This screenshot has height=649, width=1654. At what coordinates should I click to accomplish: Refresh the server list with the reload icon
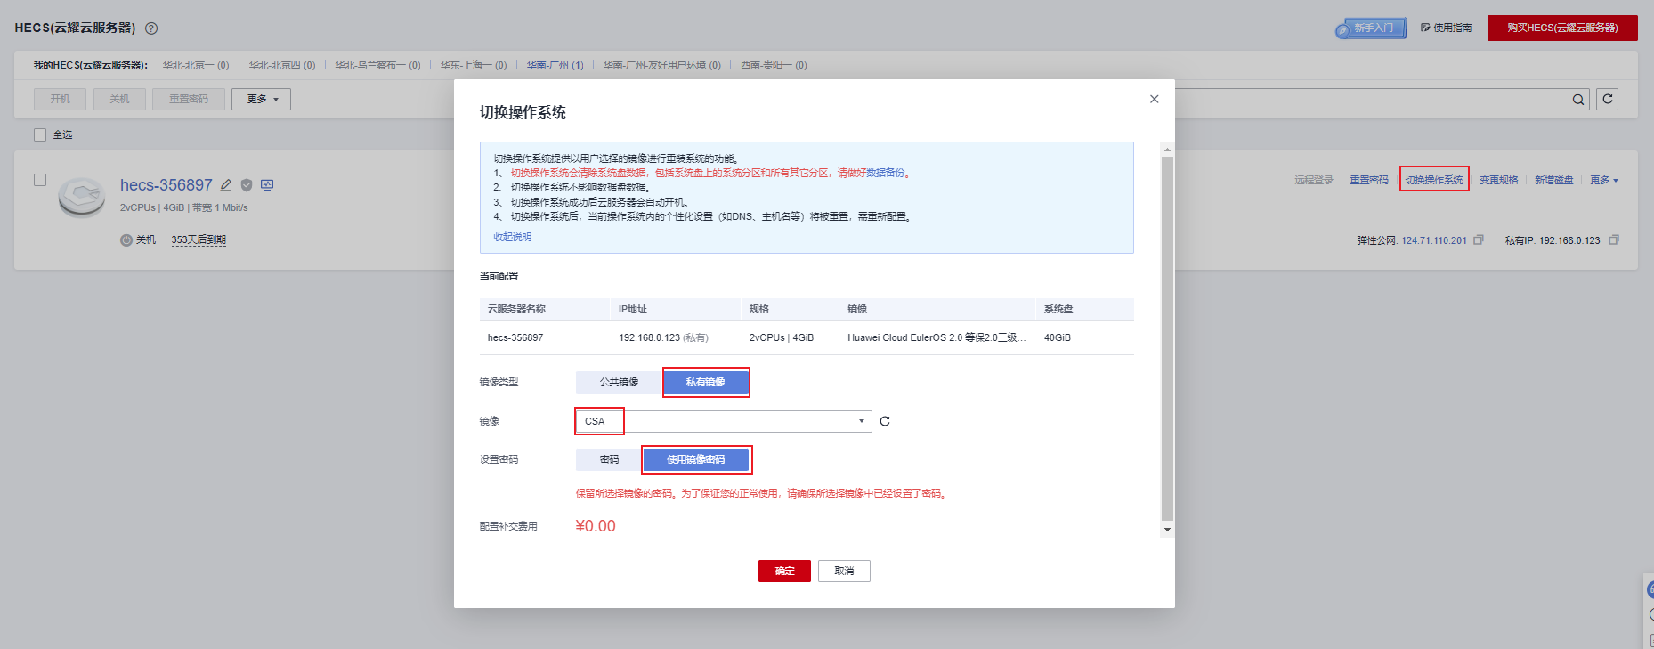coord(1607,99)
